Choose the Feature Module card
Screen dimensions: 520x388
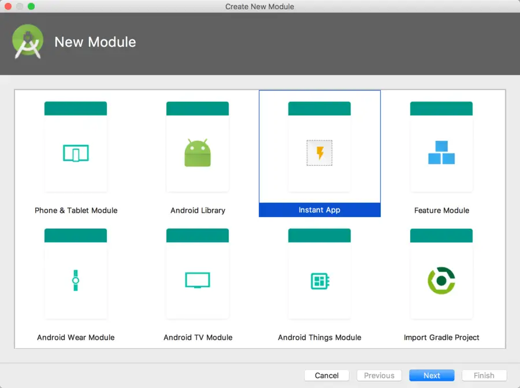(x=441, y=145)
